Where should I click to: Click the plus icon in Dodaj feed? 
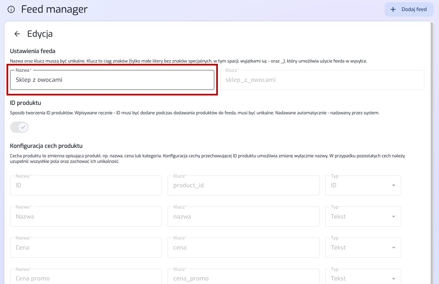393,9
